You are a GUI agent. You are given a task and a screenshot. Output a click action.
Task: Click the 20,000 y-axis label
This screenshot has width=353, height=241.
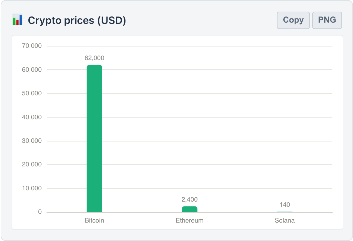coord(32,164)
